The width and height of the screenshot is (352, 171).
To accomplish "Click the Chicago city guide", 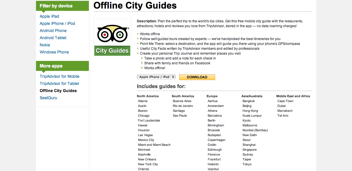I will (x=144, y=116).
